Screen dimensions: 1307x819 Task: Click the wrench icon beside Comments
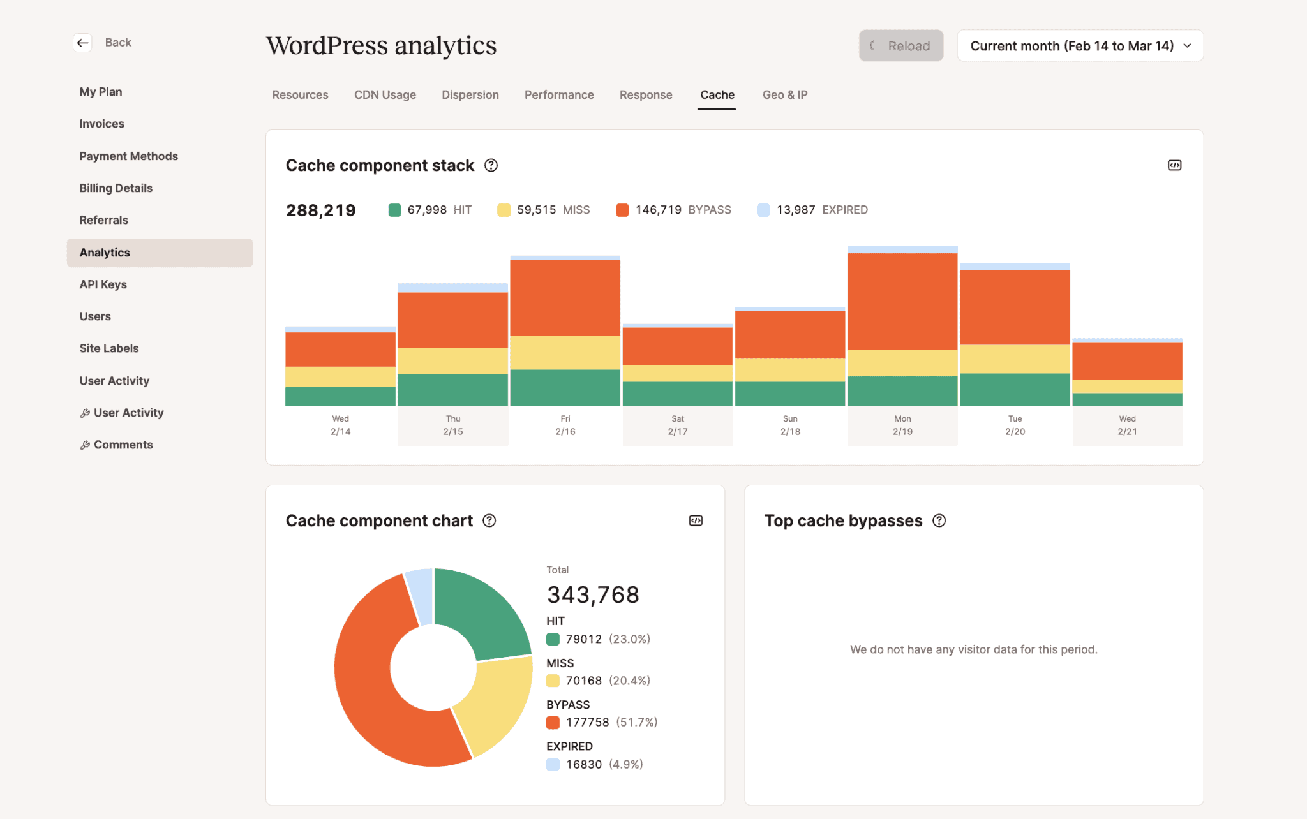pos(85,445)
